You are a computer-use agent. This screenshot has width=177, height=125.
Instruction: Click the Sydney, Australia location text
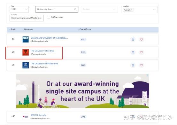pyautogui.click(x=39, y=54)
